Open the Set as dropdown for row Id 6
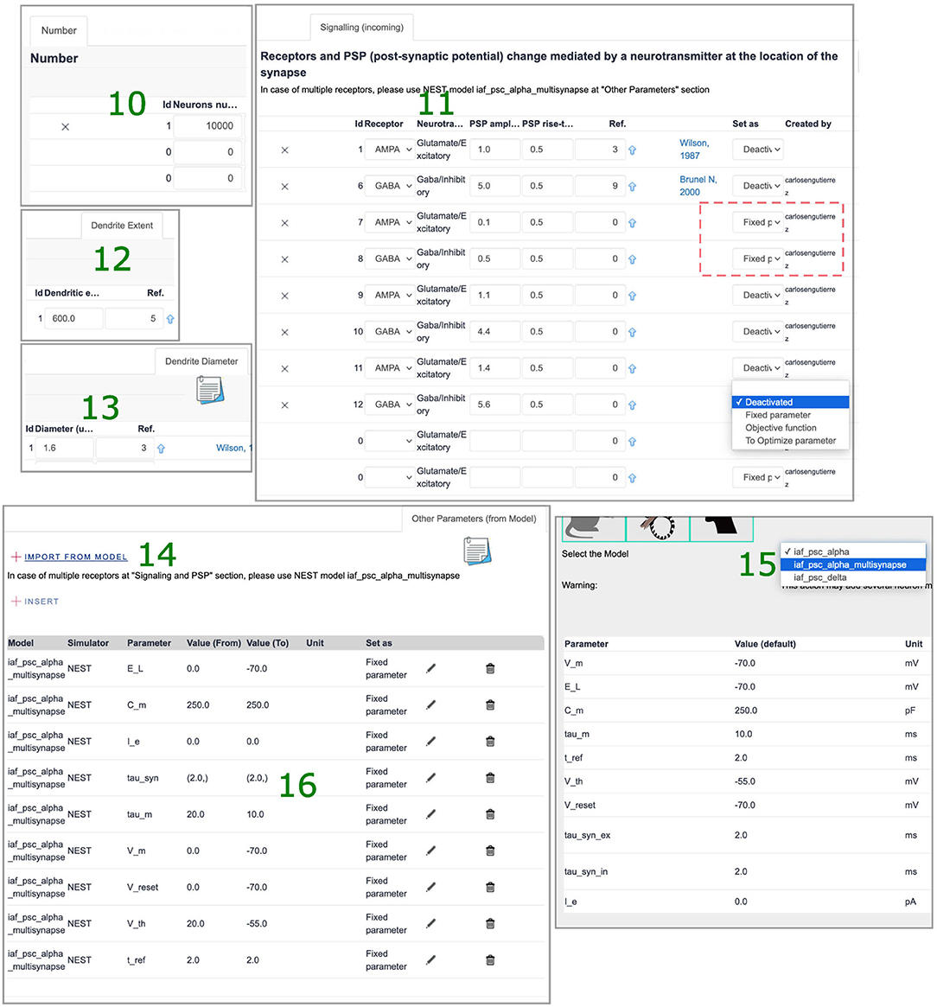This screenshot has height=1007, width=937. (758, 186)
